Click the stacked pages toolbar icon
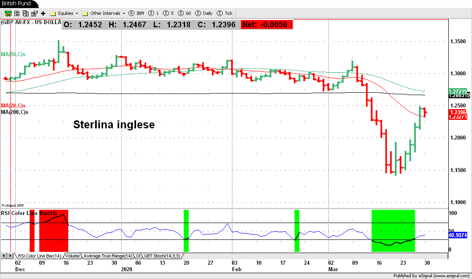 click(25, 13)
